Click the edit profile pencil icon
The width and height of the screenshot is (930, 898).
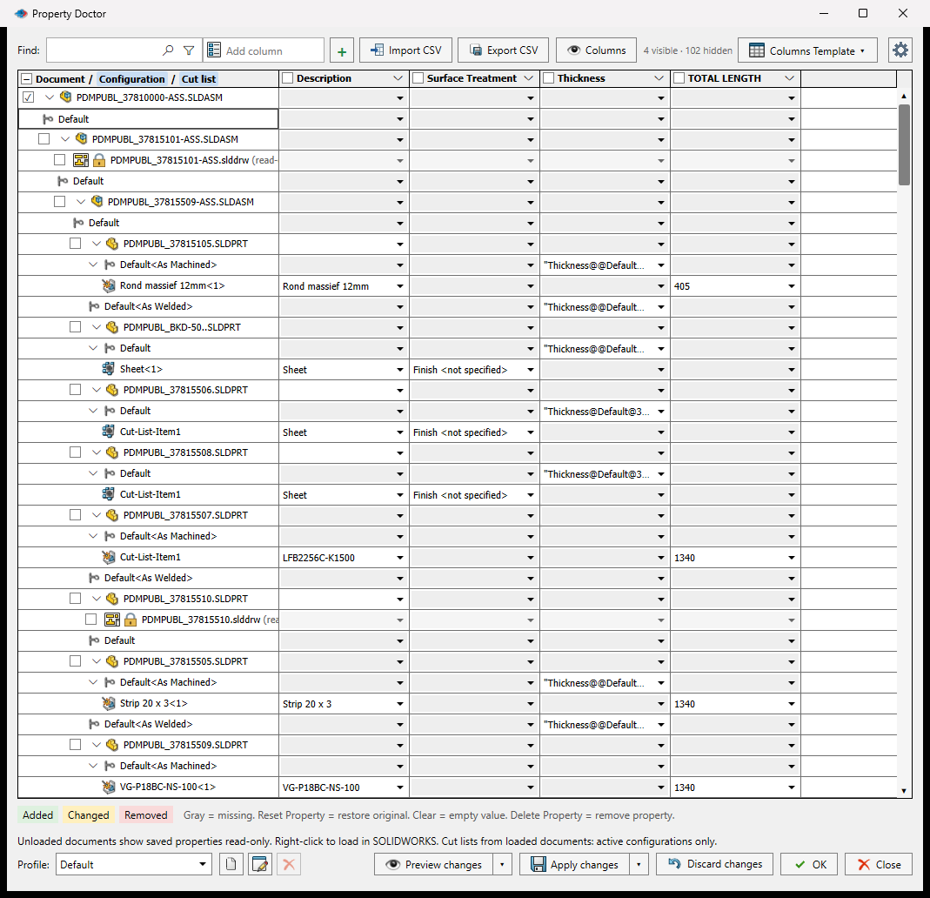[260, 864]
